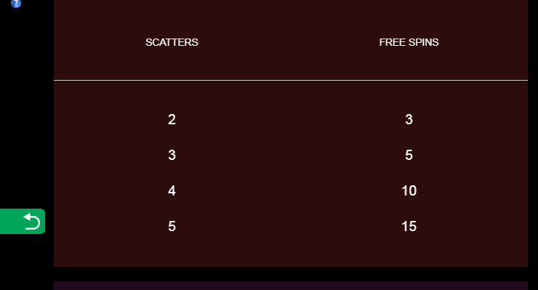Screen dimensions: 538x290
Task: Click the dark purple panel at the bottom
Action: click(x=291, y=286)
